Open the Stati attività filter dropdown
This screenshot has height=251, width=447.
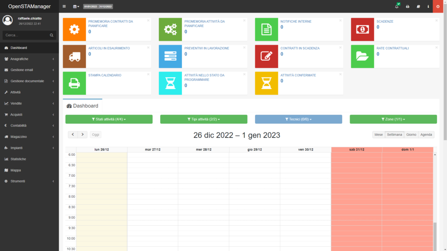pyautogui.click(x=109, y=119)
